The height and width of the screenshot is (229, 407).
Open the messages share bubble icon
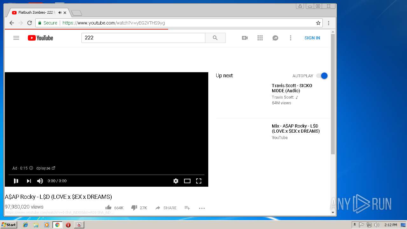tap(275, 38)
